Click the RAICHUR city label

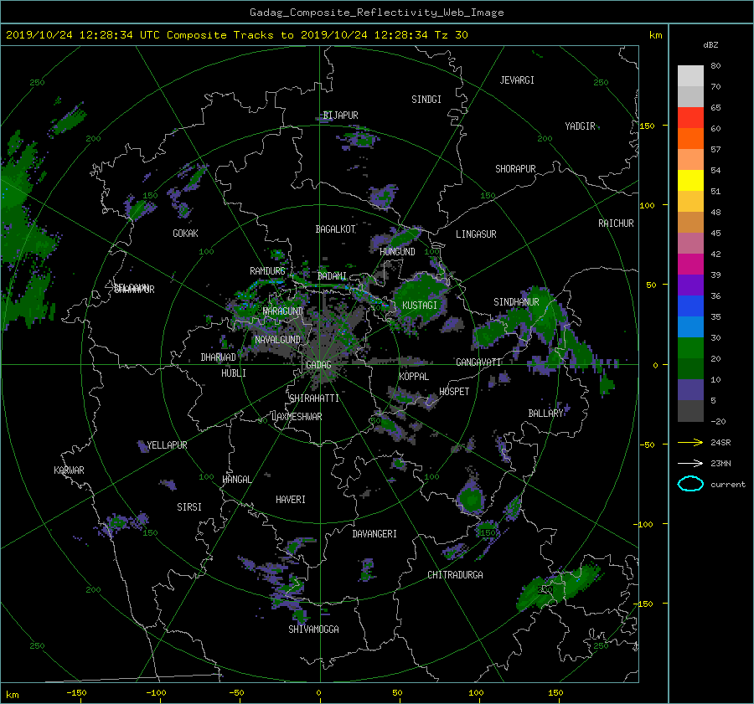click(x=616, y=224)
